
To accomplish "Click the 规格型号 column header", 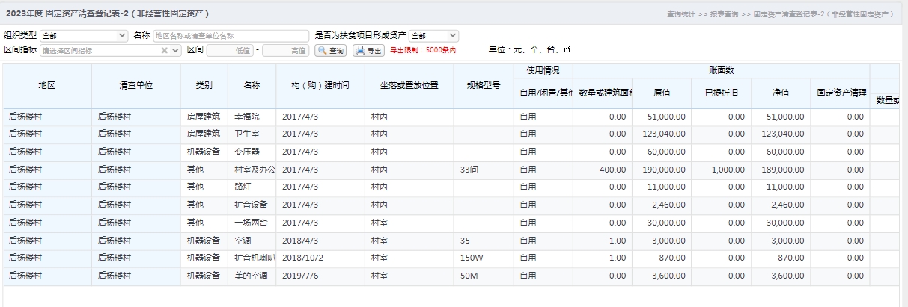I will point(483,86).
